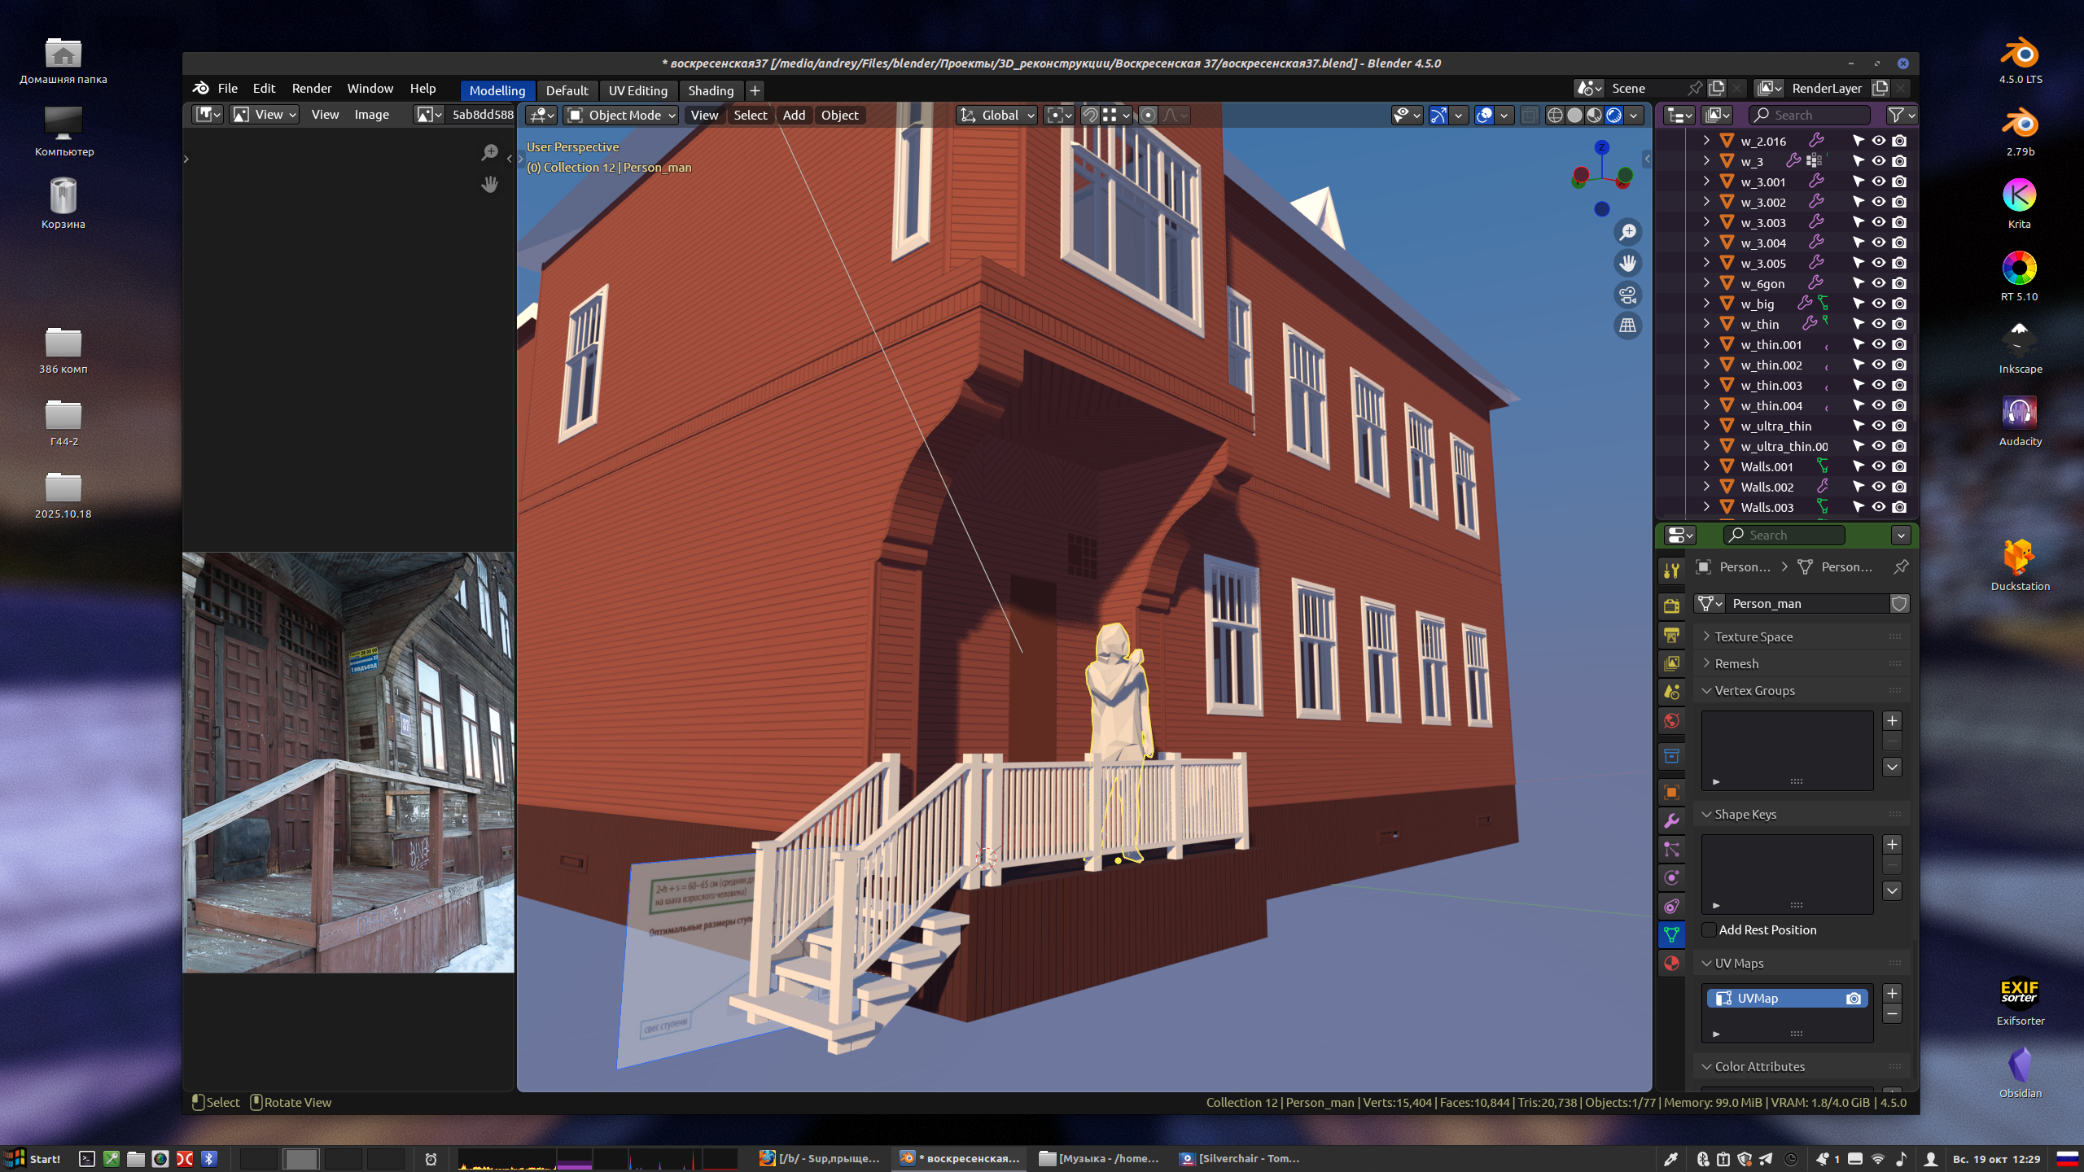2084x1172 pixels.
Task: Switch to perspective/orthographic grid view button
Action: [1627, 326]
